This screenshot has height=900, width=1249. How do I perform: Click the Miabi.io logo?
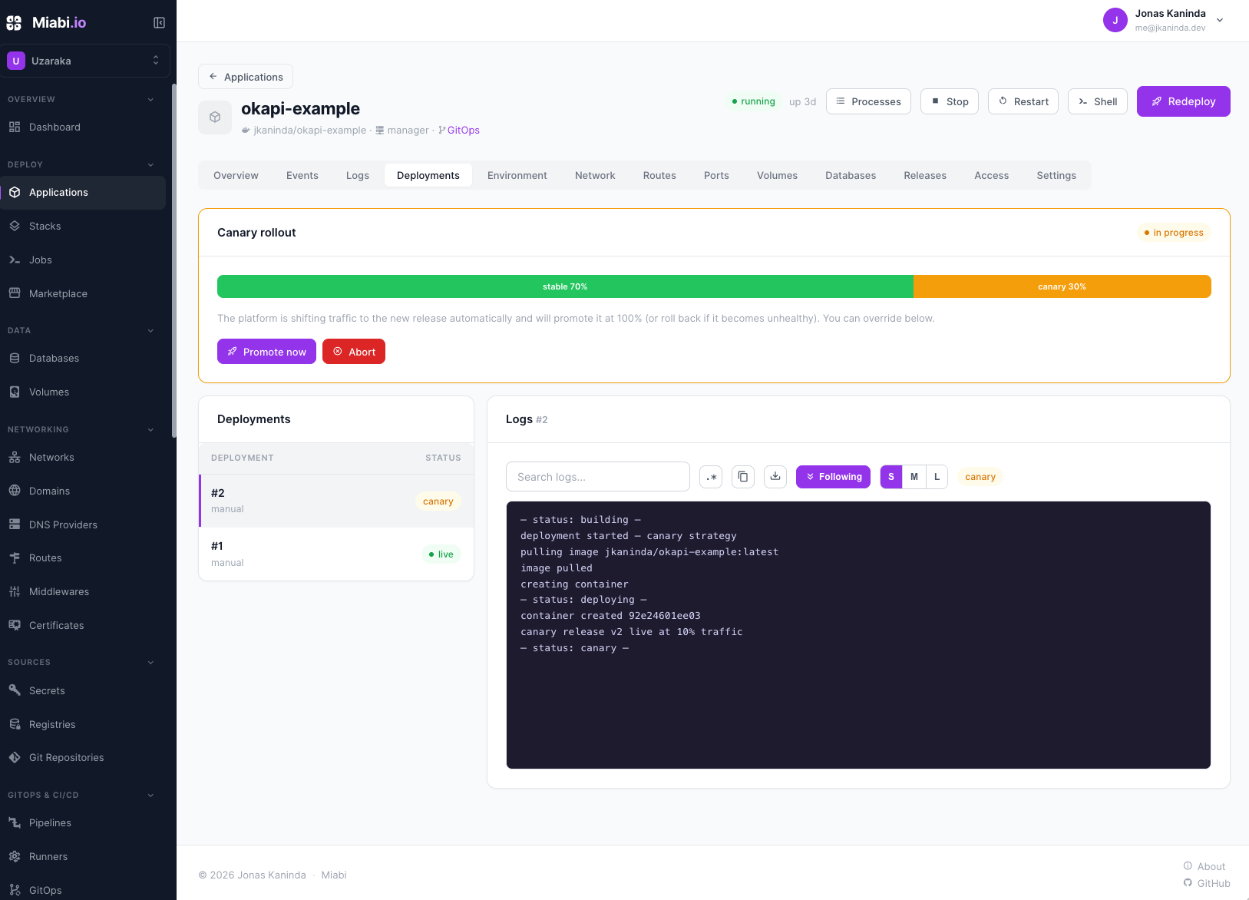click(x=47, y=23)
